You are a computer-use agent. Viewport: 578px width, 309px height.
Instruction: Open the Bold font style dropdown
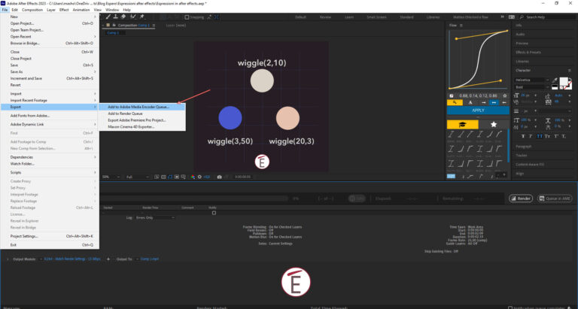(532, 87)
